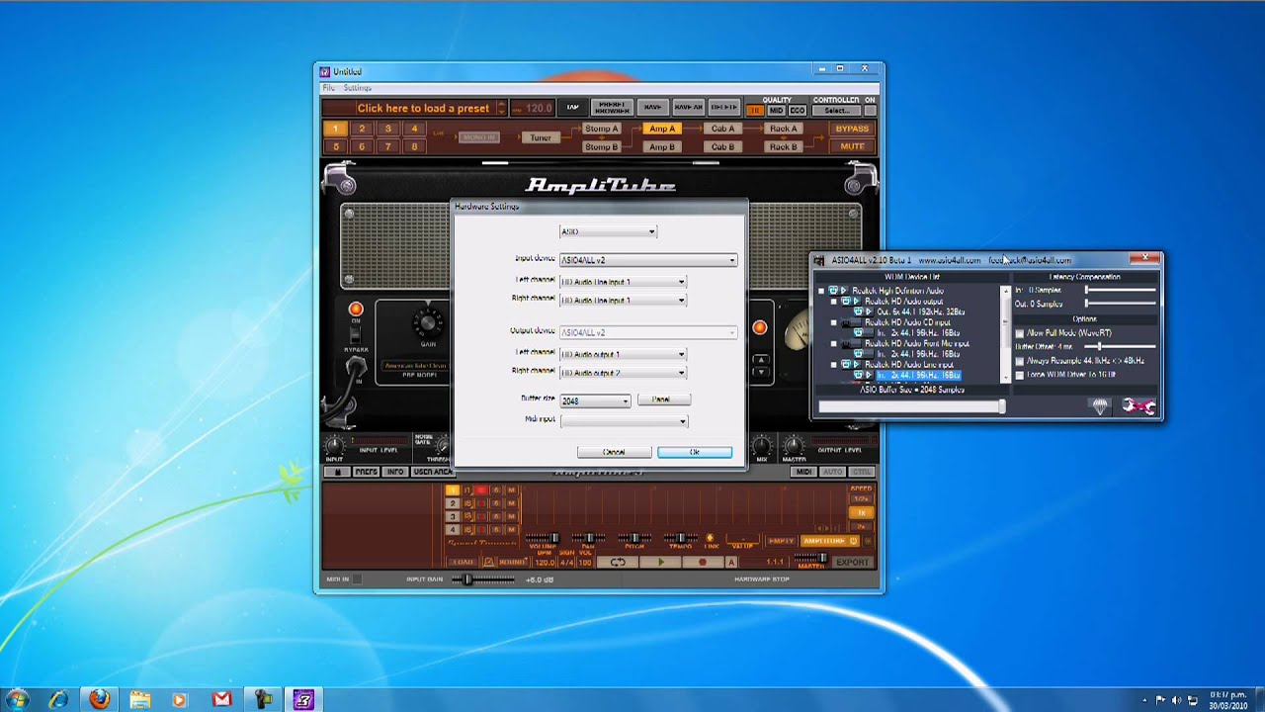Click the AmpliTube power button in transport
The height and width of the screenshot is (712, 1265).
pos(853,541)
